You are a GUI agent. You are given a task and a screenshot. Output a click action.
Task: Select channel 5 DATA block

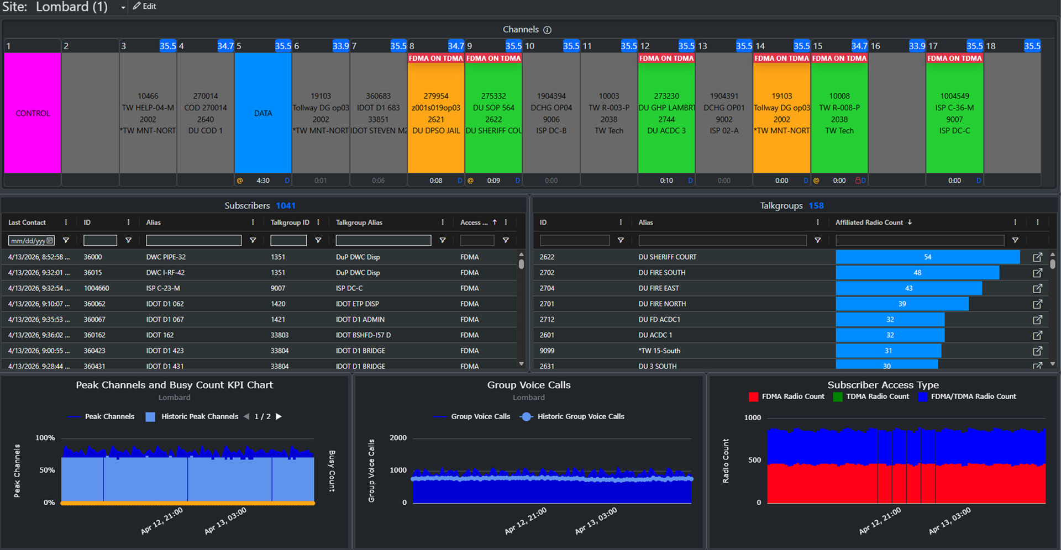coord(263,113)
